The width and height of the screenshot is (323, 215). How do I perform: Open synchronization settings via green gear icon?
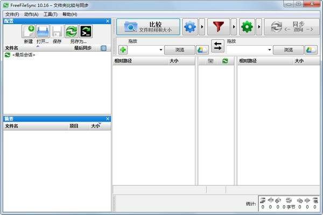(247, 26)
